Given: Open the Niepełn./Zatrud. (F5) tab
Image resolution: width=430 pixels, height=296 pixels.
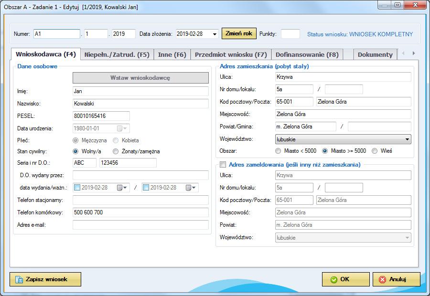Looking at the screenshot, I should [x=117, y=54].
